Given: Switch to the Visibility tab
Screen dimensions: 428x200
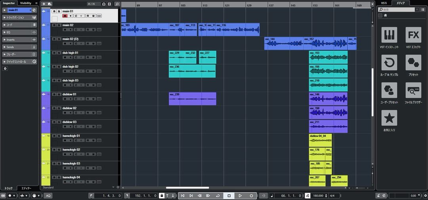Looking at the screenshot, I should [x=26, y=3].
